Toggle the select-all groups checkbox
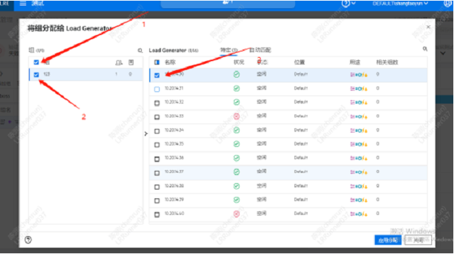The height and width of the screenshot is (254, 454). [x=36, y=62]
